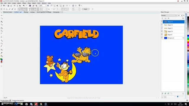This screenshot has height=106, width=189.
Task: Click the Redo arrow icon
Action: [27, 6]
